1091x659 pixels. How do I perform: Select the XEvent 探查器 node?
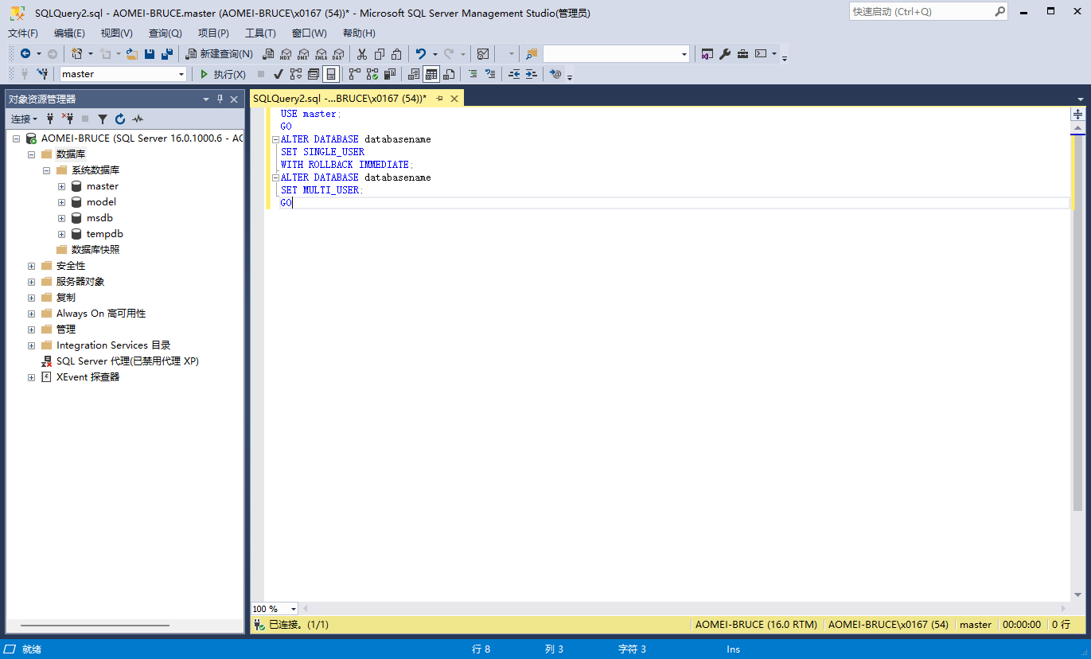(88, 377)
